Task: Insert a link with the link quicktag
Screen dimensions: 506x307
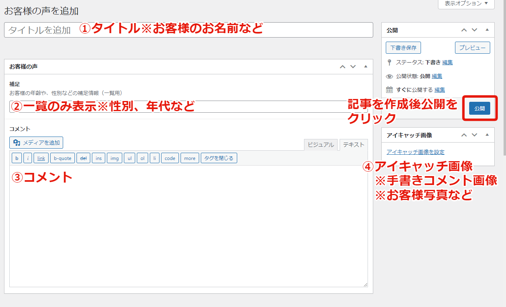Action: [x=41, y=158]
